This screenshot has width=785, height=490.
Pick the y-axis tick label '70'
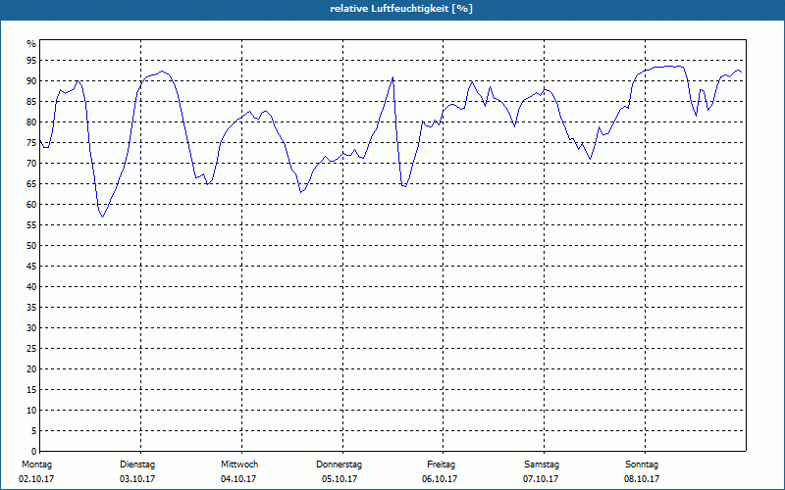(31, 164)
